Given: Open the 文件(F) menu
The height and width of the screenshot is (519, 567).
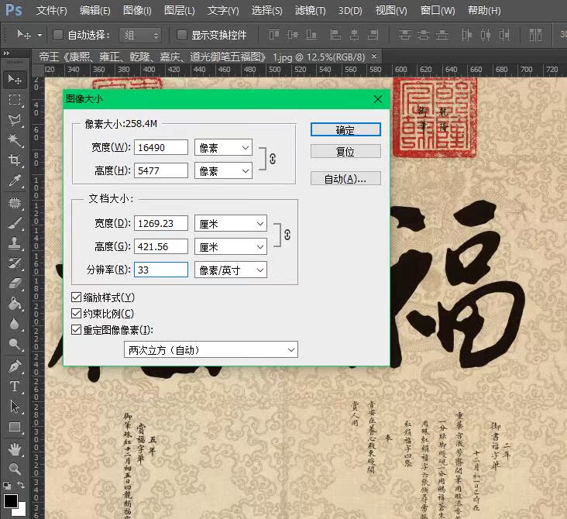Looking at the screenshot, I should [51, 11].
